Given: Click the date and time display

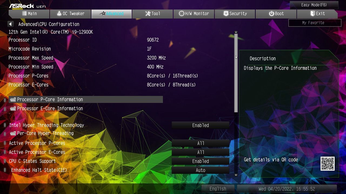Looking at the screenshot, I should click(287, 189).
